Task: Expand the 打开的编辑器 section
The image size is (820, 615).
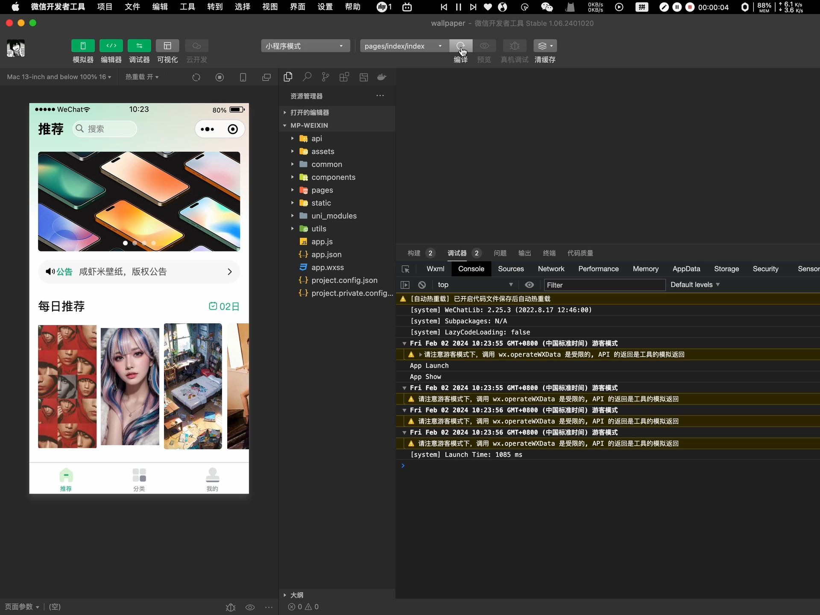Action: point(337,112)
